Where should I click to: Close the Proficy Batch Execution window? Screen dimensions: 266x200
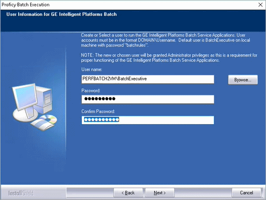tap(260, 5)
